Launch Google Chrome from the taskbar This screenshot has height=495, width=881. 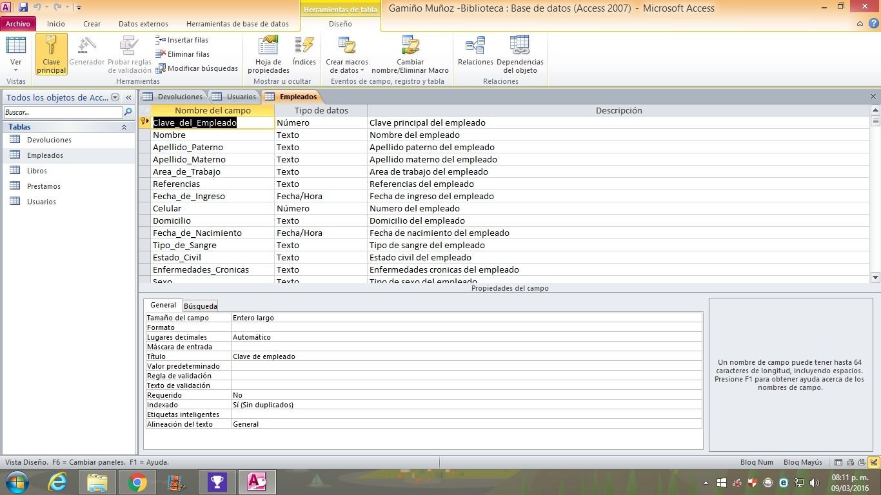[x=137, y=481]
